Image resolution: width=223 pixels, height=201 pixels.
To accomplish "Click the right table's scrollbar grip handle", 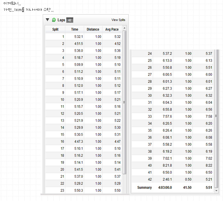I will click(x=216, y=116).
